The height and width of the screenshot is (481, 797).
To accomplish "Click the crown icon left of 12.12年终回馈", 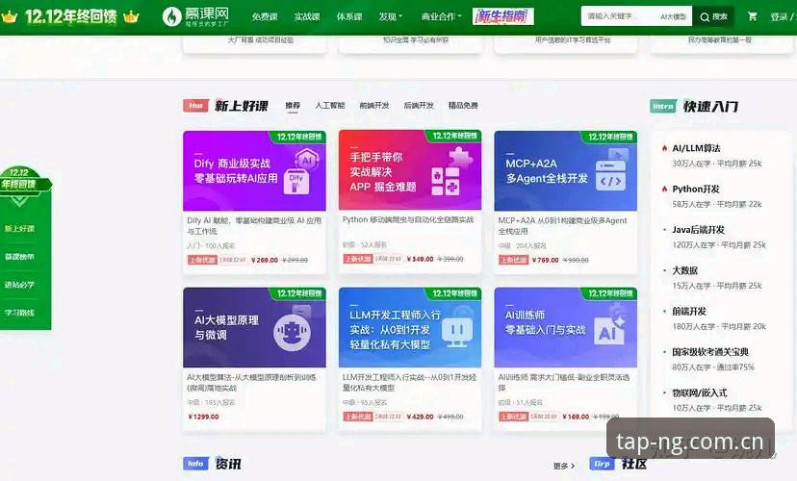I will 9,16.
